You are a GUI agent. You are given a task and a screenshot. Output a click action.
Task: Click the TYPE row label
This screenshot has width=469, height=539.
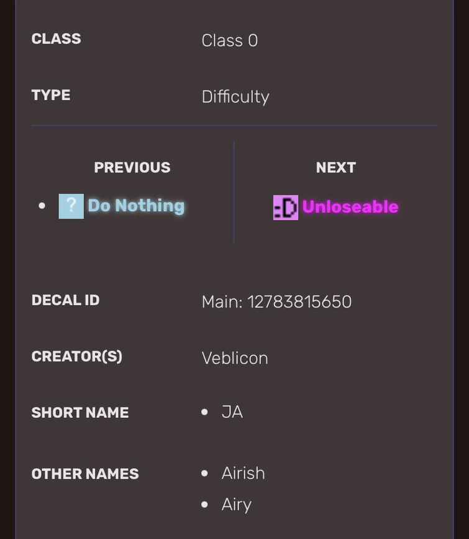click(50, 95)
